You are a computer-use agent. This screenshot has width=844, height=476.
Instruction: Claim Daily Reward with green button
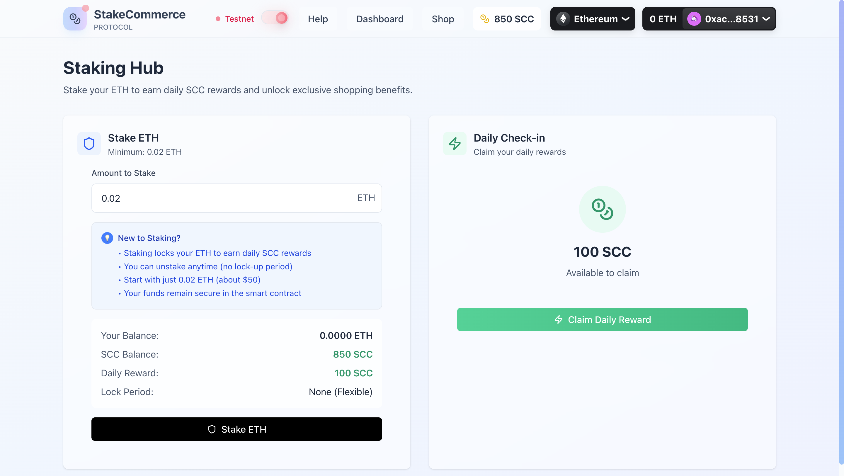[x=602, y=319]
